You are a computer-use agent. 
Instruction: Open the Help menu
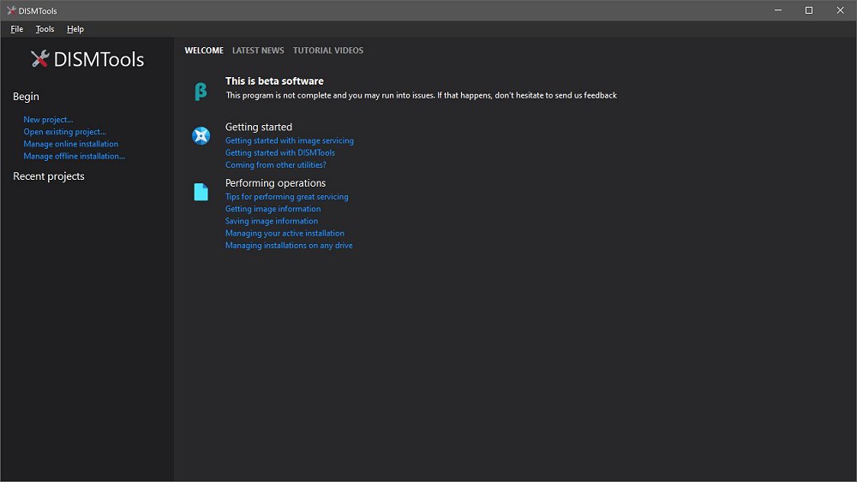tap(75, 29)
